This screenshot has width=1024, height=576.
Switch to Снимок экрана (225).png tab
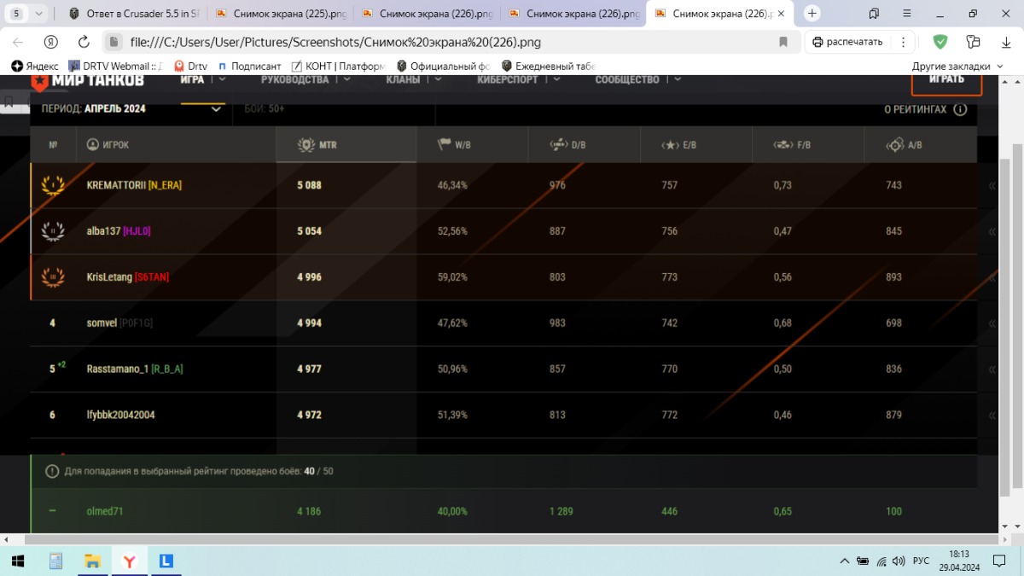coord(280,14)
